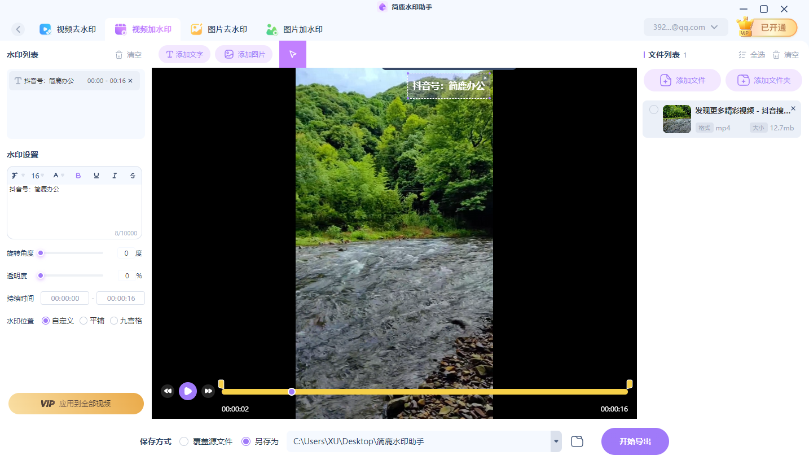Viewport: 809px width, 464px height.
Task: Click the 开始导出 button
Action: pyautogui.click(x=635, y=441)
